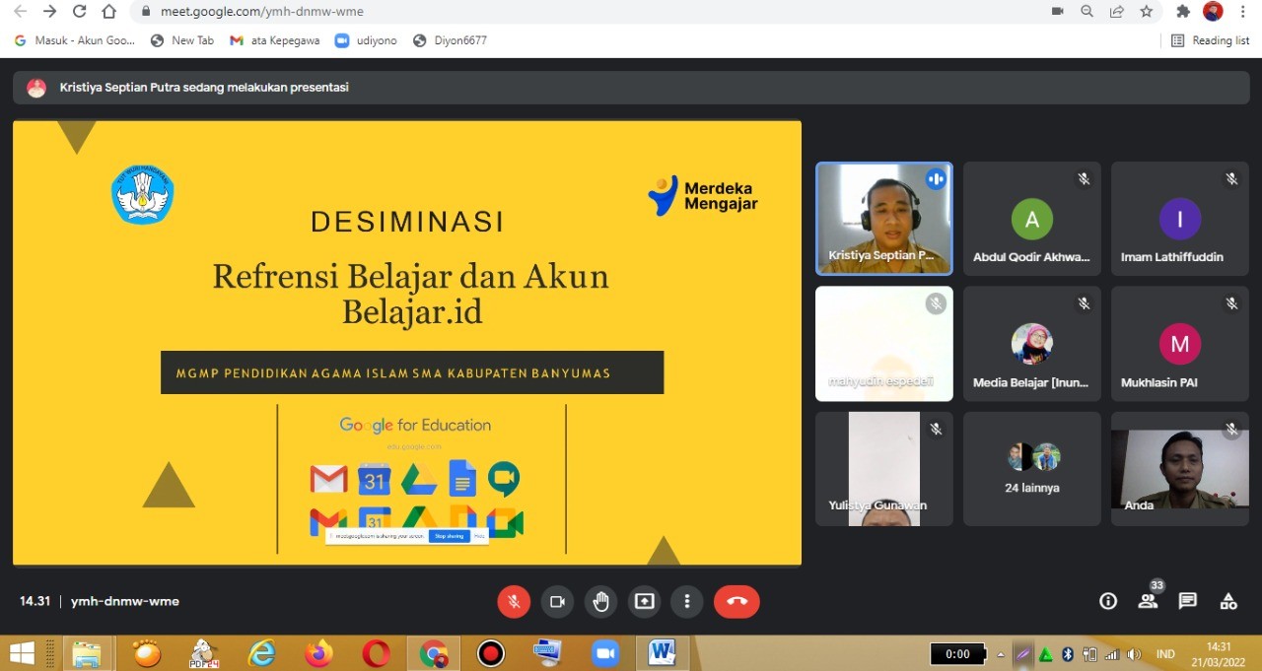
Task: Open the Activities panel icon
Action: pos(1228,601)
